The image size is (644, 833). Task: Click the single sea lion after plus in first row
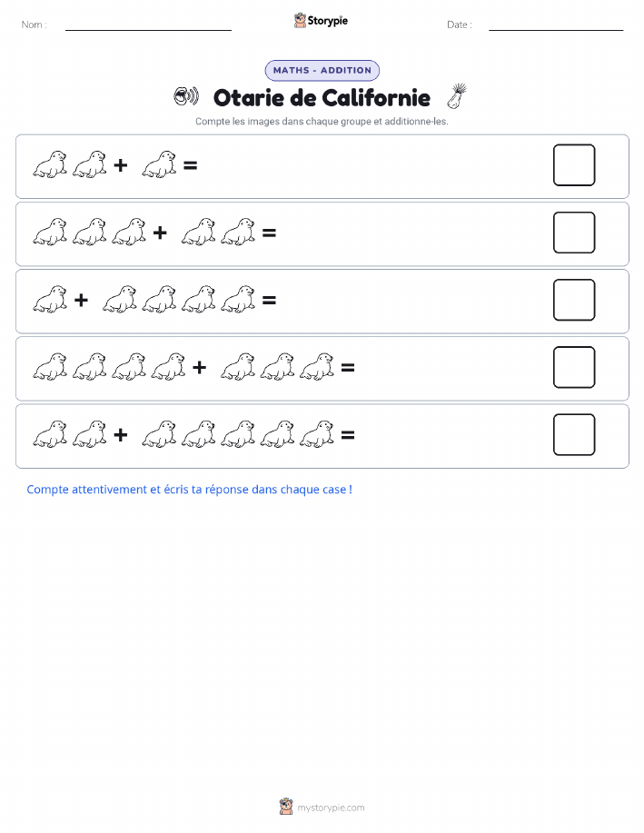coord(159,164)
